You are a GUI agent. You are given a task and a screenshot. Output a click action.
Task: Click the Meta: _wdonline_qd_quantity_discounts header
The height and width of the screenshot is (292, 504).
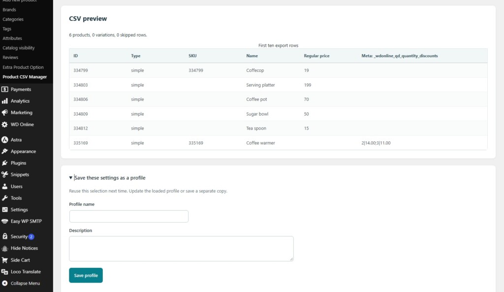click(400, 56)
